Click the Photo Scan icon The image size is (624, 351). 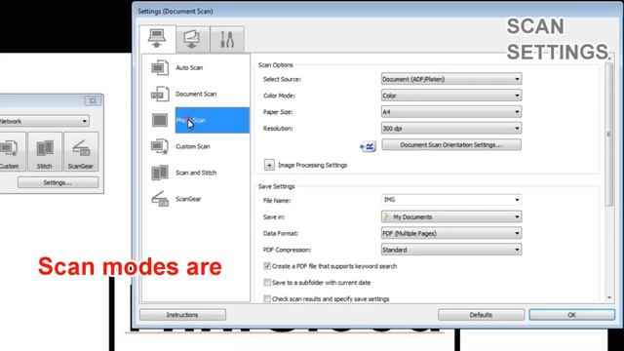pos(160,120)
